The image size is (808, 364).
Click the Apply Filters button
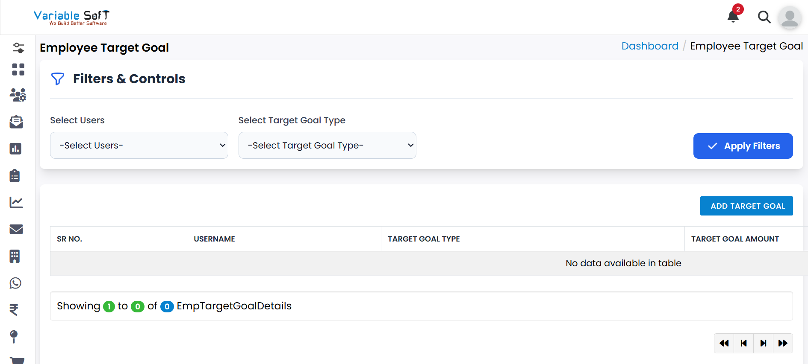743,146
